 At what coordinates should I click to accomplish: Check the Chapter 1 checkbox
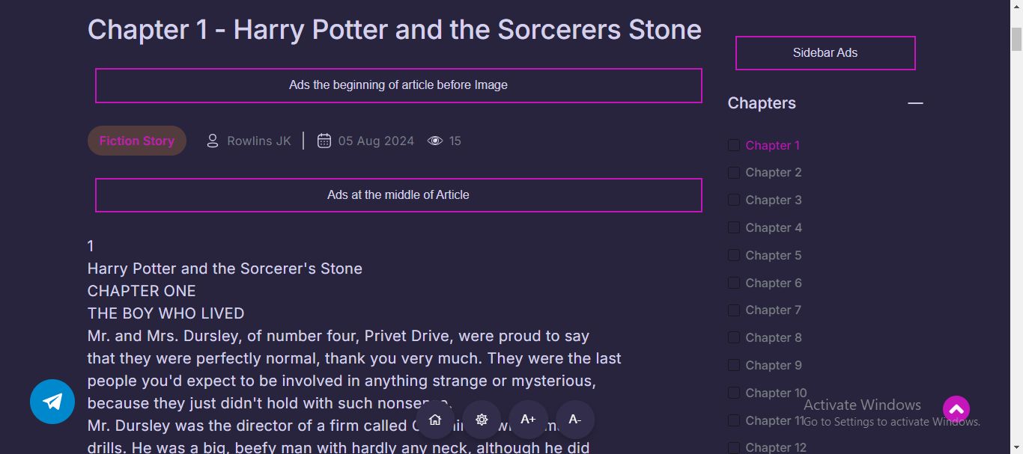point(734,145)
